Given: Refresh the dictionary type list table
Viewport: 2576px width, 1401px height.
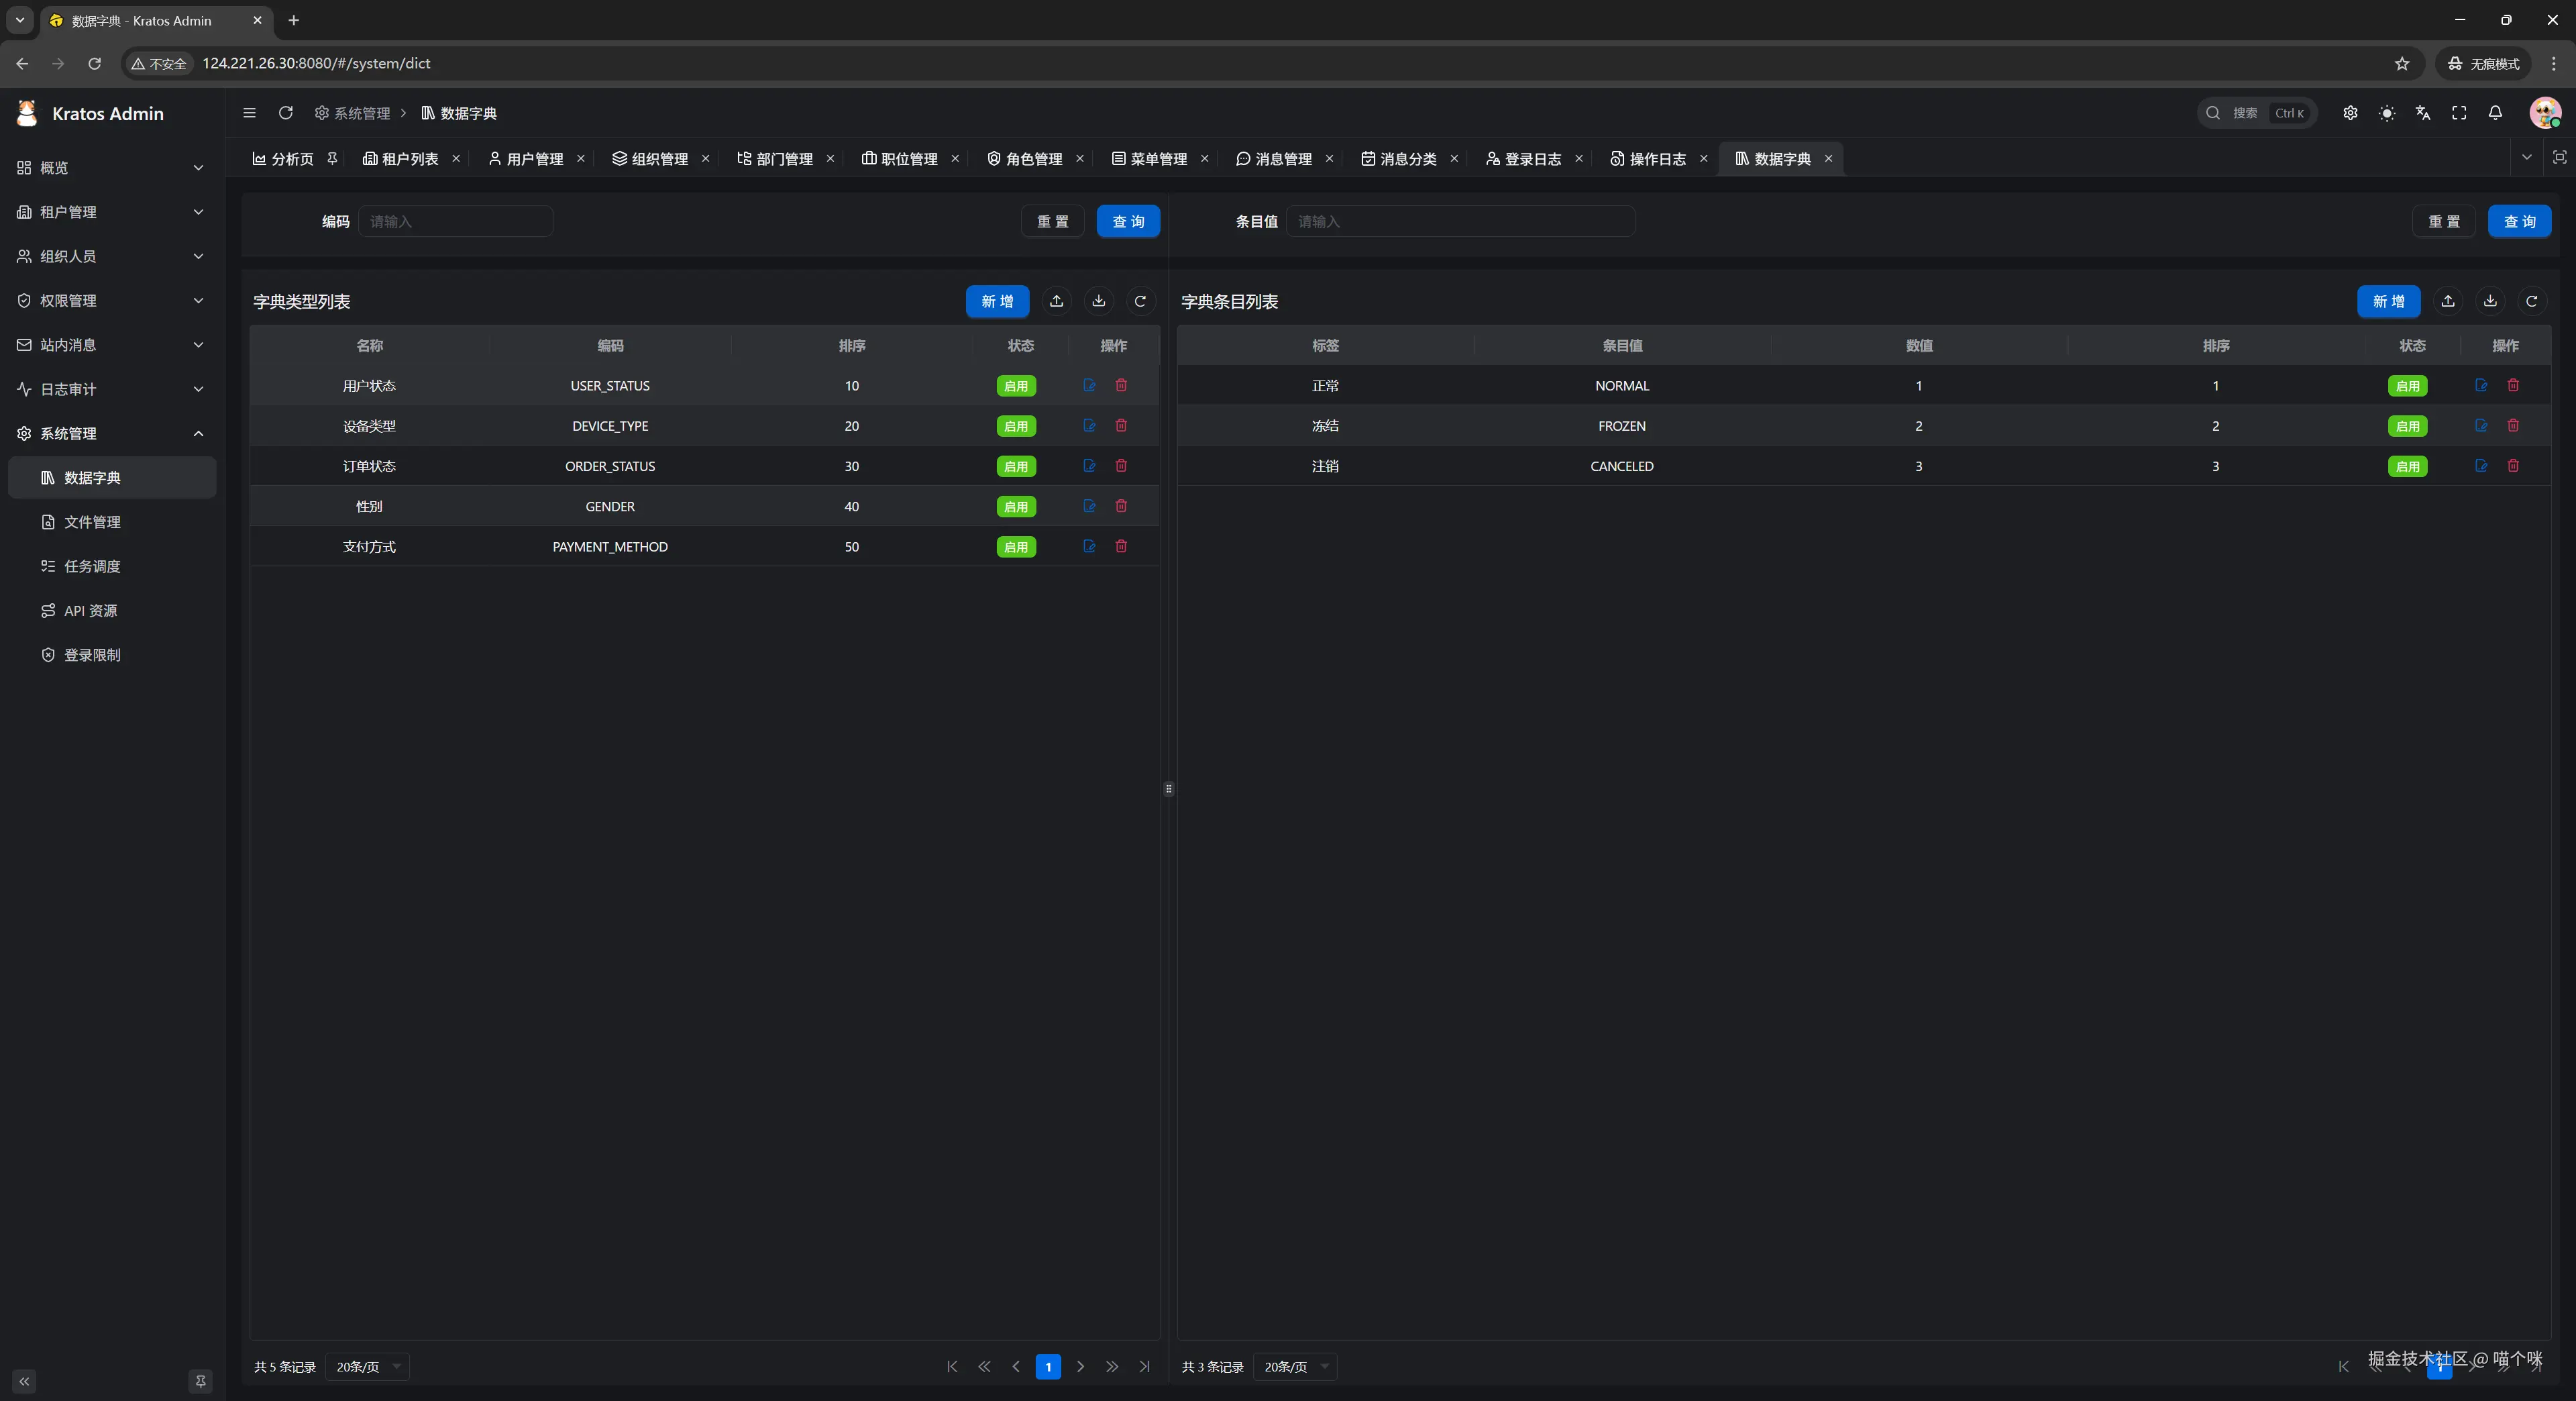Looking at the screenshot, I should point(1140,301).
